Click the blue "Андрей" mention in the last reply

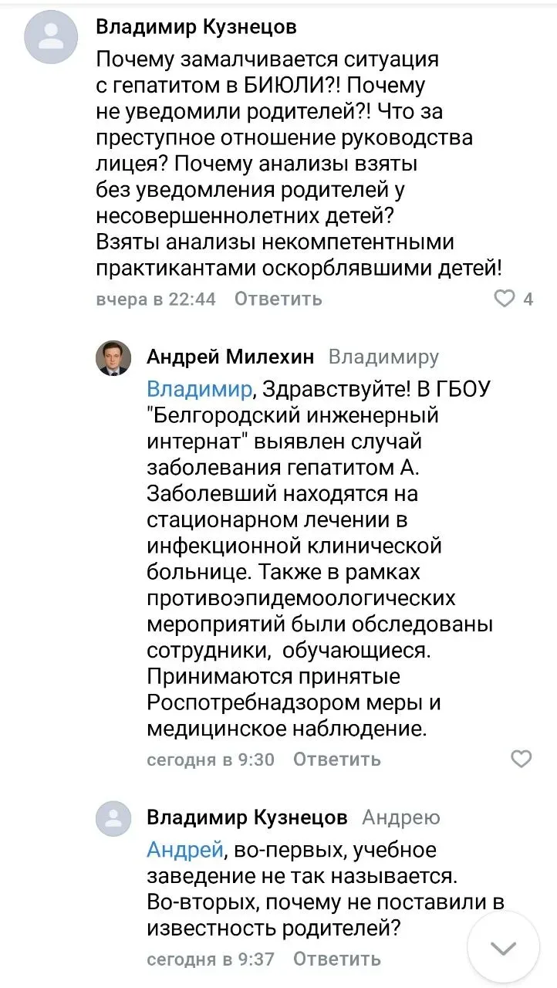(x=185, y=850)
